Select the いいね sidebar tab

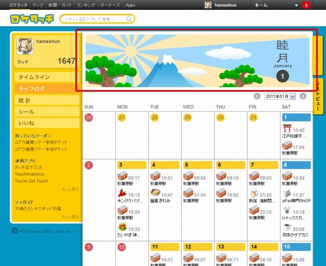point(47,123)
